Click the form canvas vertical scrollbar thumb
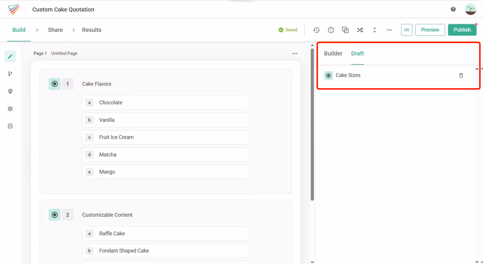The width and height of the screenshot is (483, 264). coord(312,125)
